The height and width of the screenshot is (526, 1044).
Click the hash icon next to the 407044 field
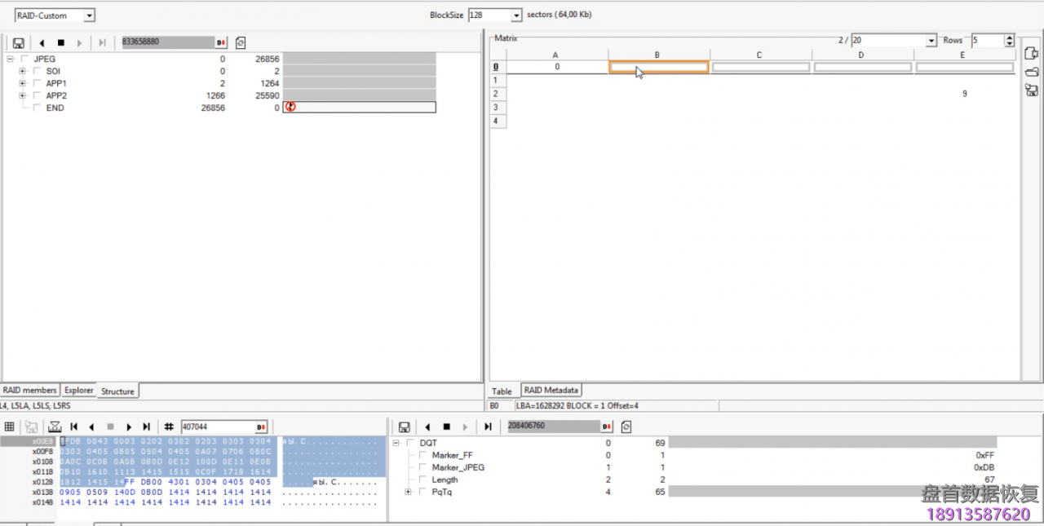coord(169,427)
